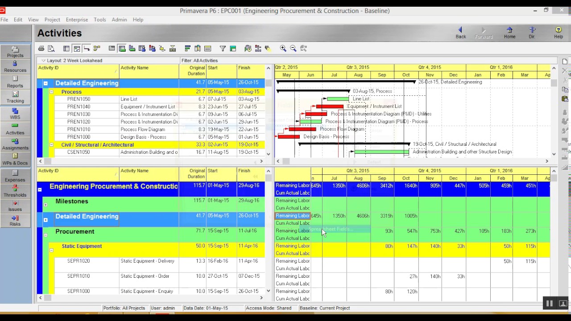Open Timescale settings icon
The image size is (571, 321).
click(207, 48)
